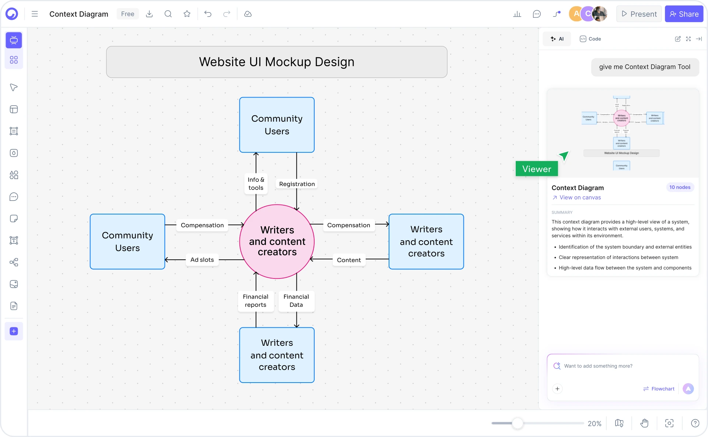The image size is (708, 437).
Task: Click the Present button
Action: coord(638,14)
